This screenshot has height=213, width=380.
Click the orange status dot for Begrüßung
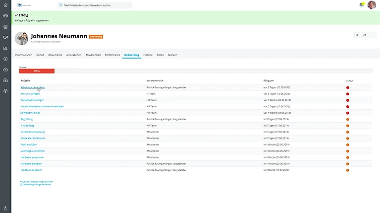click(347, 120)
